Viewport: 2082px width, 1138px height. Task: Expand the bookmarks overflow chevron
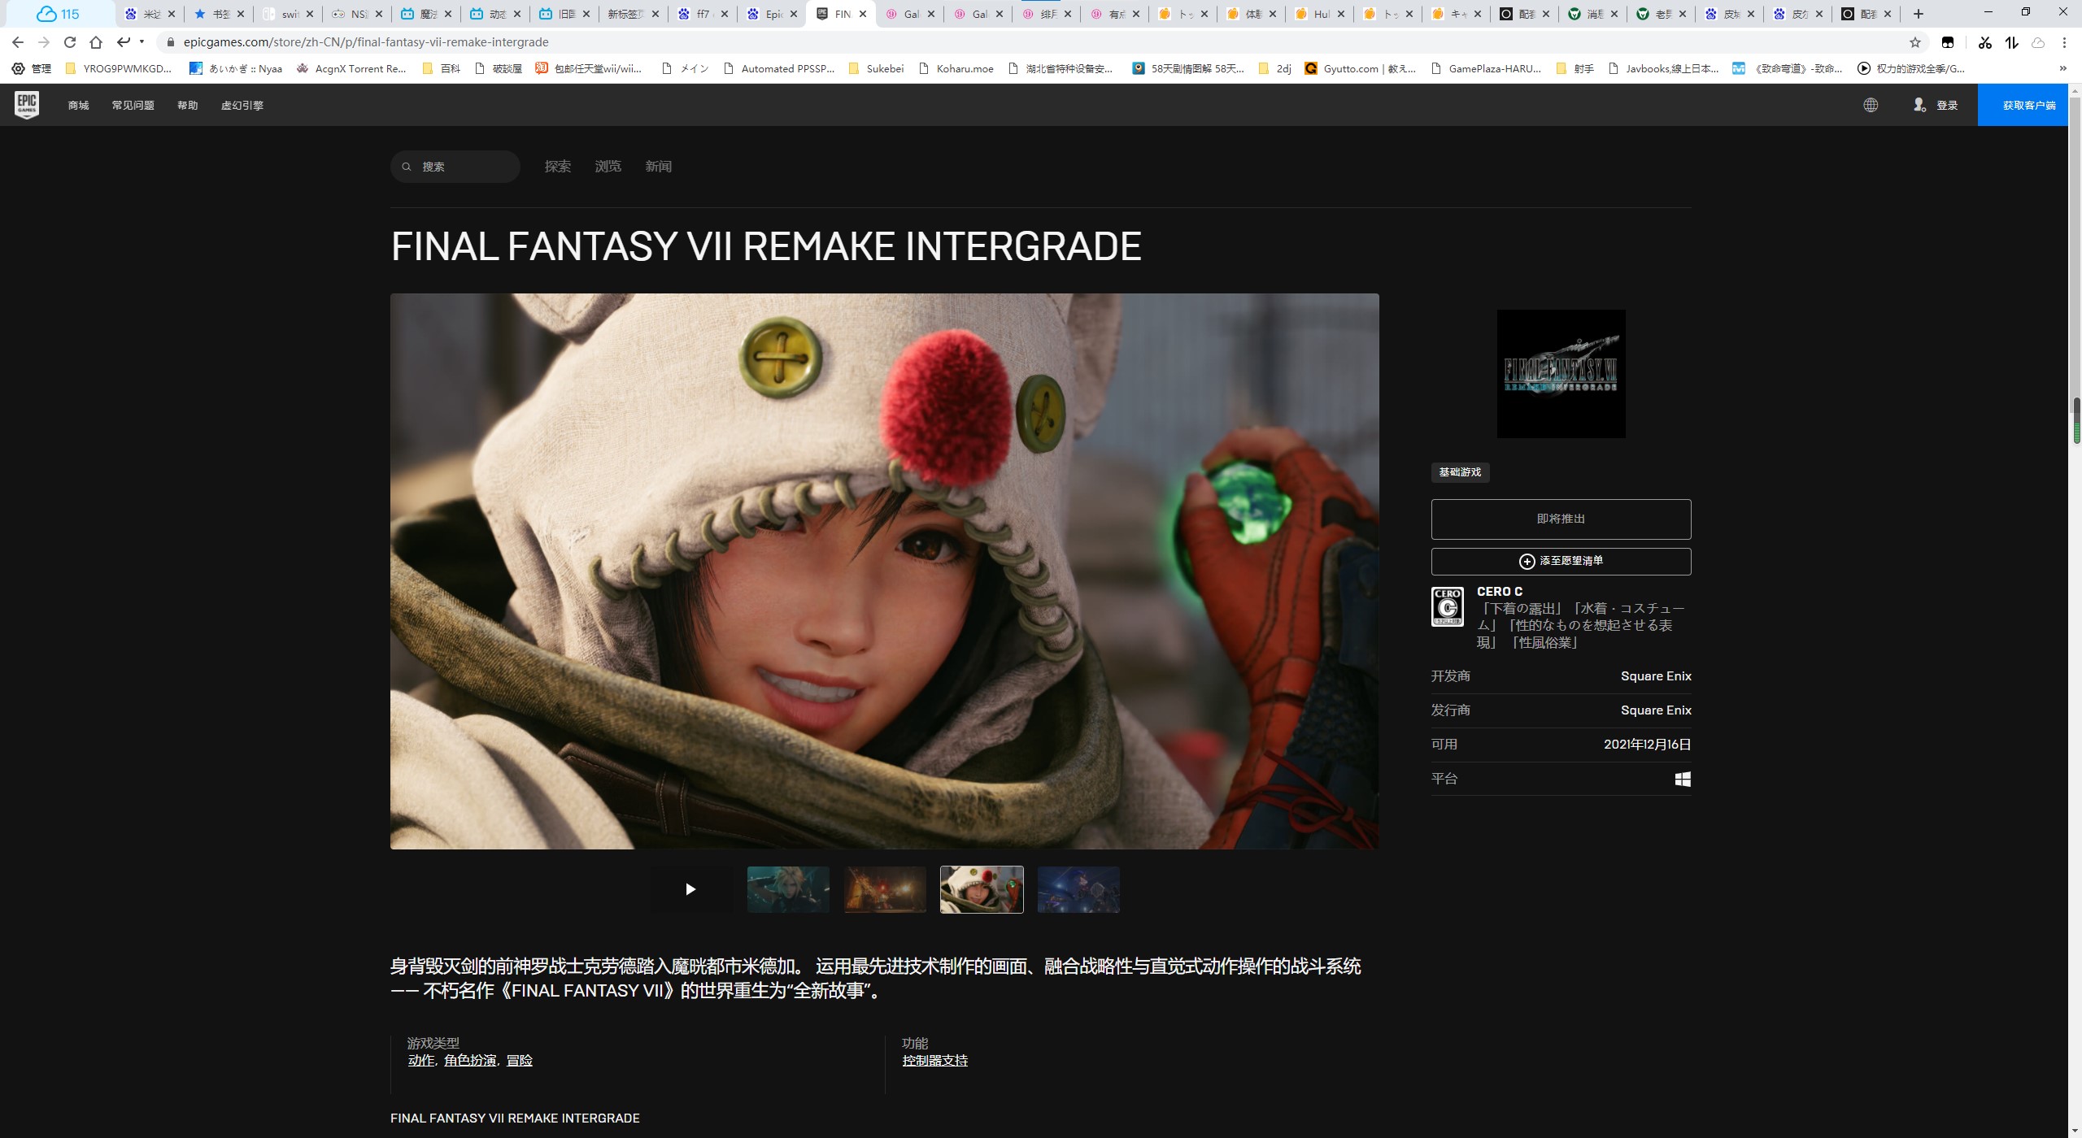[2062, 68]
